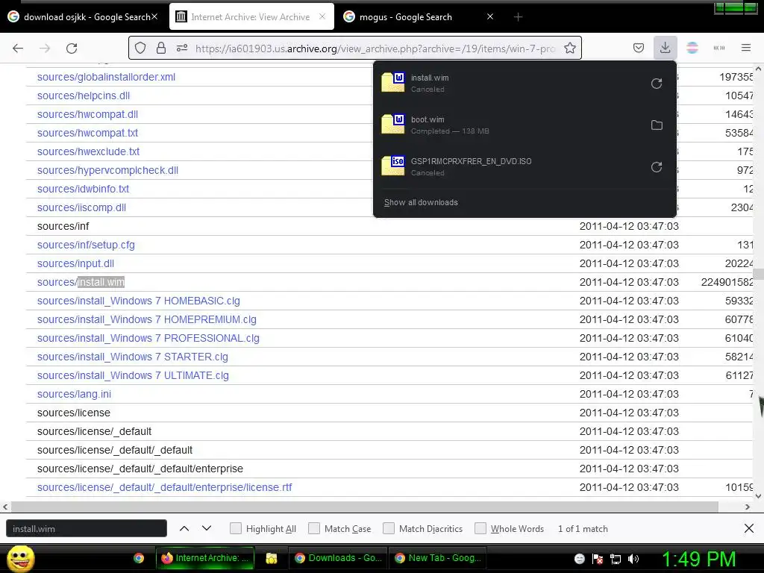Retry the canceled GSP1RMCPRXFRER_EN_DVD.ISO download
Image resolution: width=764 pixels, height=573 pixels.
coord(657,167)
